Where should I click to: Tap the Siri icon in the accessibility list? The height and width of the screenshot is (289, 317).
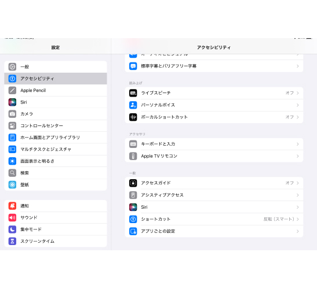pos(133,207)
